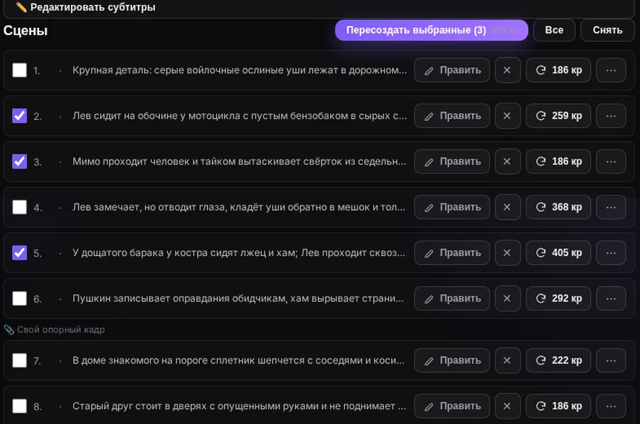
Task: Select all scenes with Все button
Action: tap(554, 30)
